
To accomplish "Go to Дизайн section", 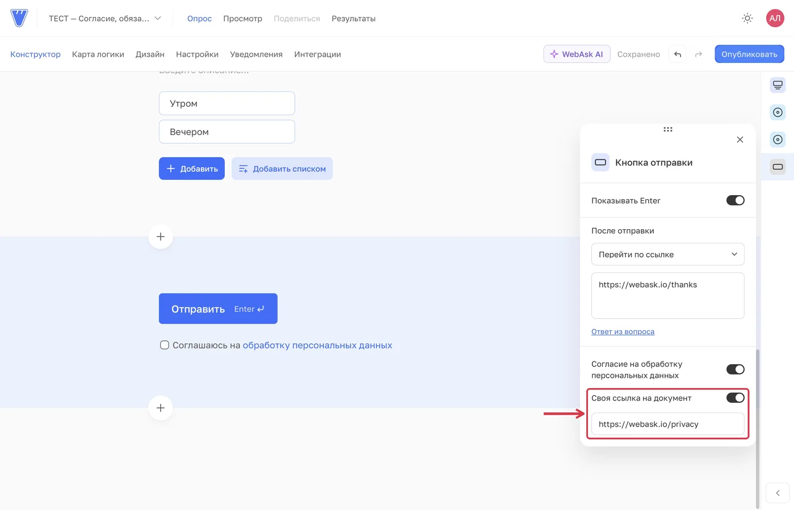I will [150, 54].
